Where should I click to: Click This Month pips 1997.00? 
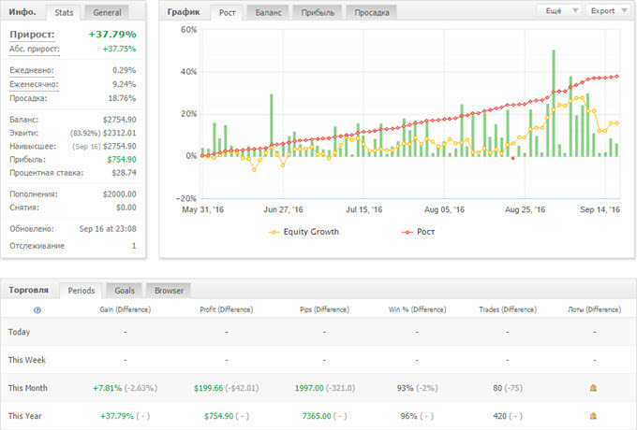pos(309,388)
